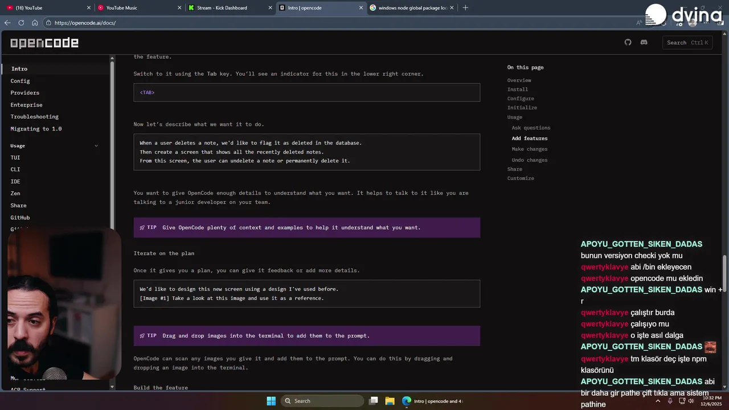Open the GitHub icon in header
The width and height of the screenshot is (729, 410).
[628, 42]
